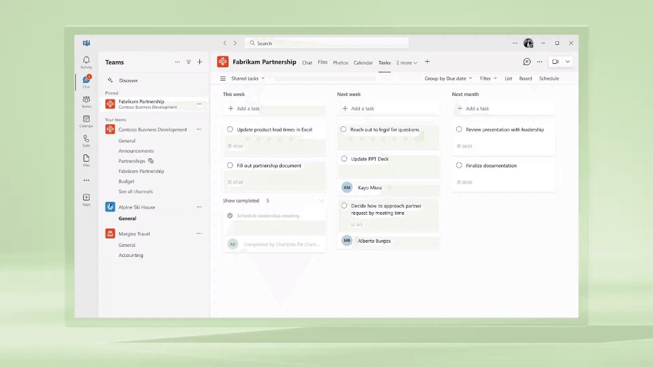Open the Teams section in the app rail
Screen dimensions: 653x367
(x=86, y=101)
